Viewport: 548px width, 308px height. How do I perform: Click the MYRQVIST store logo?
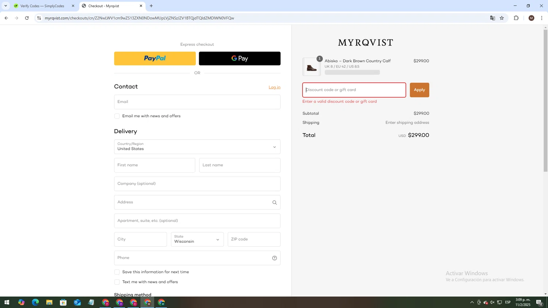365,43
